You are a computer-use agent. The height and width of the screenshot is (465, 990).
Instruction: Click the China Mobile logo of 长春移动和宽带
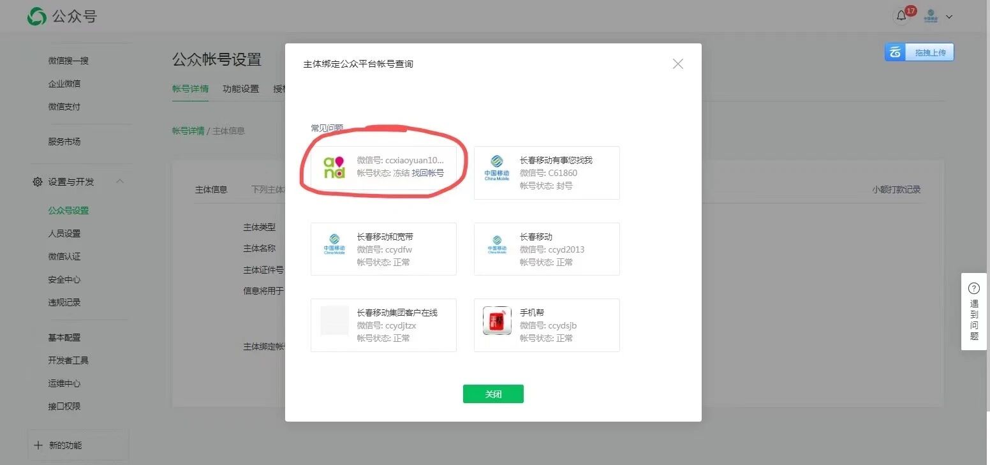pos(334,244)
